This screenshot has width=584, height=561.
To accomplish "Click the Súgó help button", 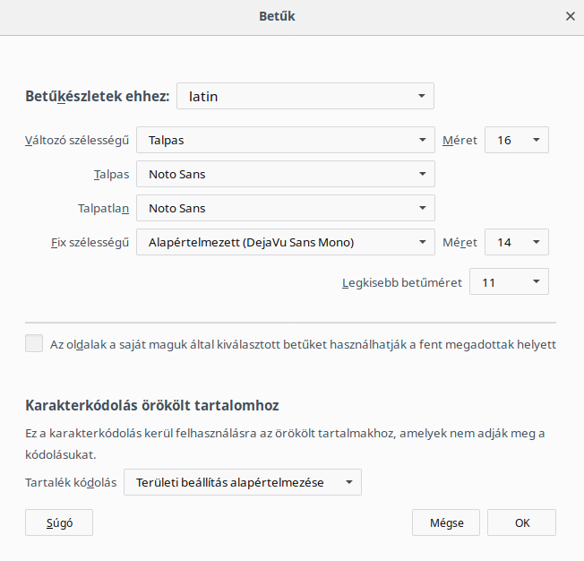I will [x=59, y=522].
